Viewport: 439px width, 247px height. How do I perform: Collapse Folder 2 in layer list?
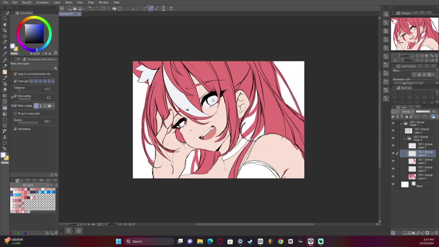click(x=405, y=138)
